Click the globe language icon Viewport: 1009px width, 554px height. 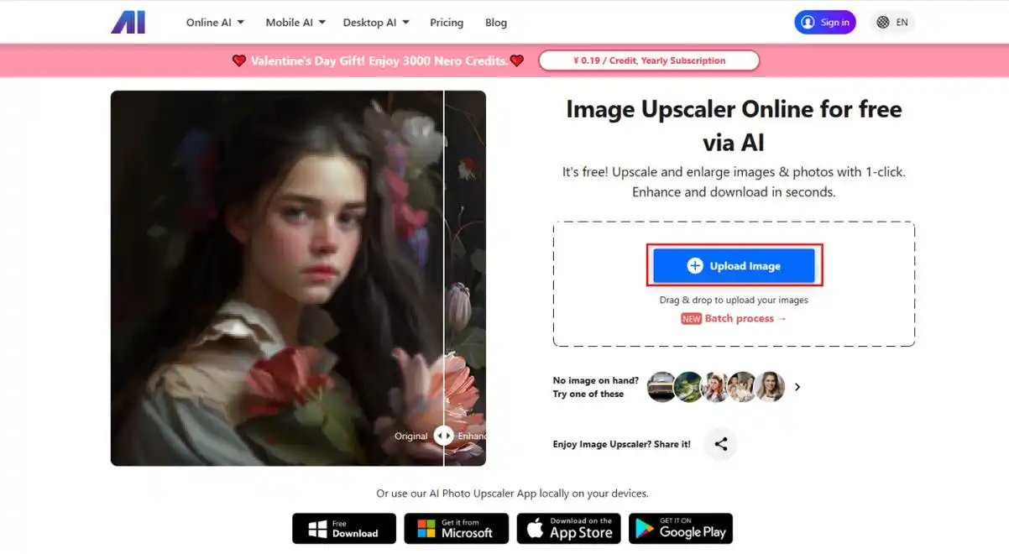[x=883, y=23]
